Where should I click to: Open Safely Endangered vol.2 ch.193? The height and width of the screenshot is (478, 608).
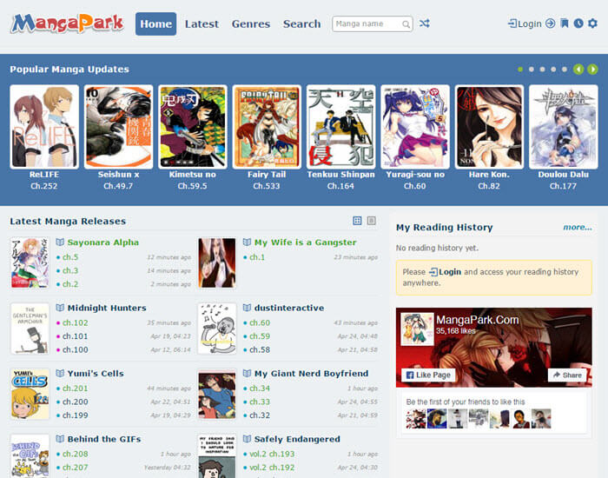pyautogui.click(x=272, y=454)
